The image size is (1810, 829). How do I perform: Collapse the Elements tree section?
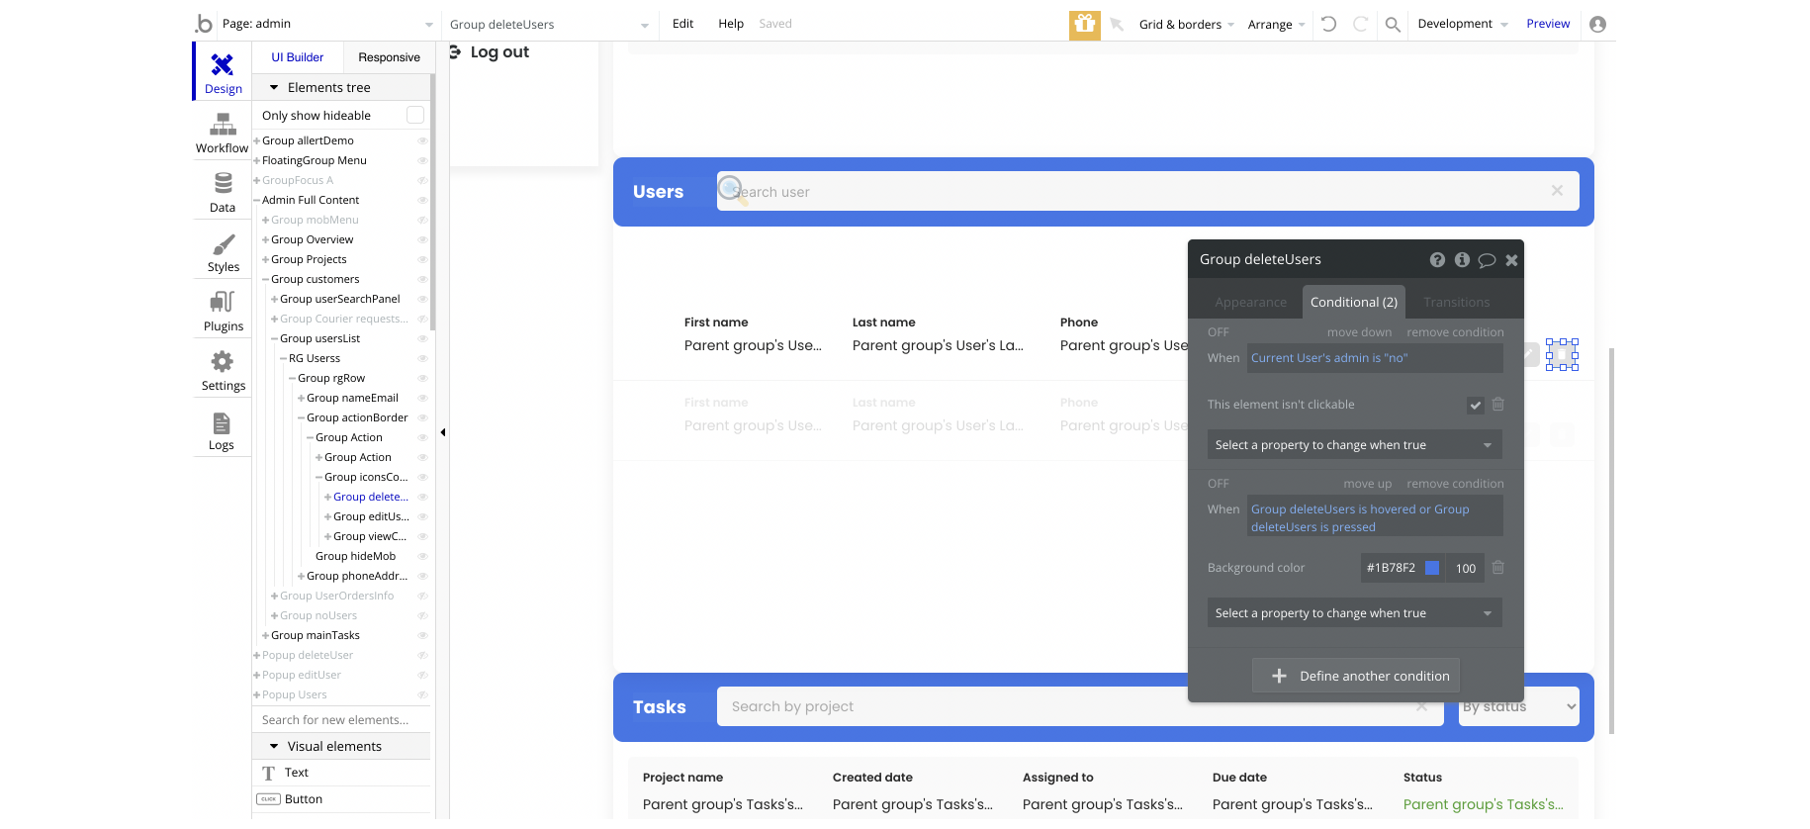275,88
